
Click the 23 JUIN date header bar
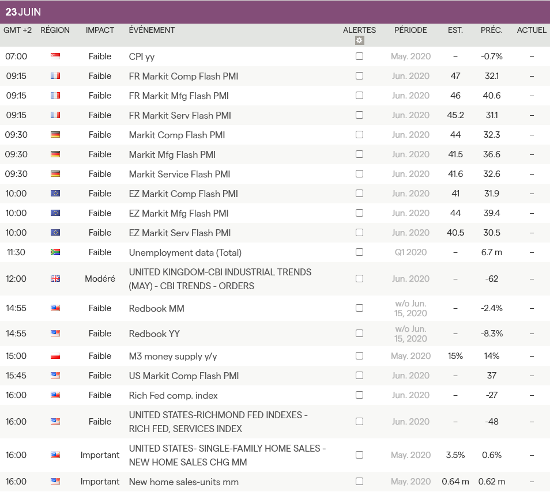[x=275, y=12]
